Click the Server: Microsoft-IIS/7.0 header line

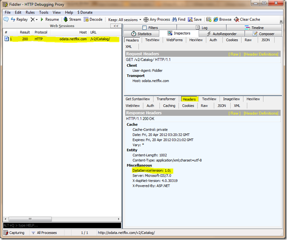click(x=152, y=176)
